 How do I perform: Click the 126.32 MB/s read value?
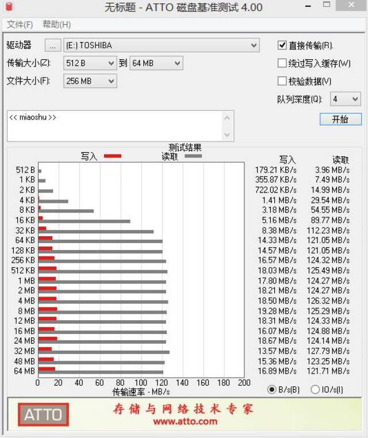[328, 301]
